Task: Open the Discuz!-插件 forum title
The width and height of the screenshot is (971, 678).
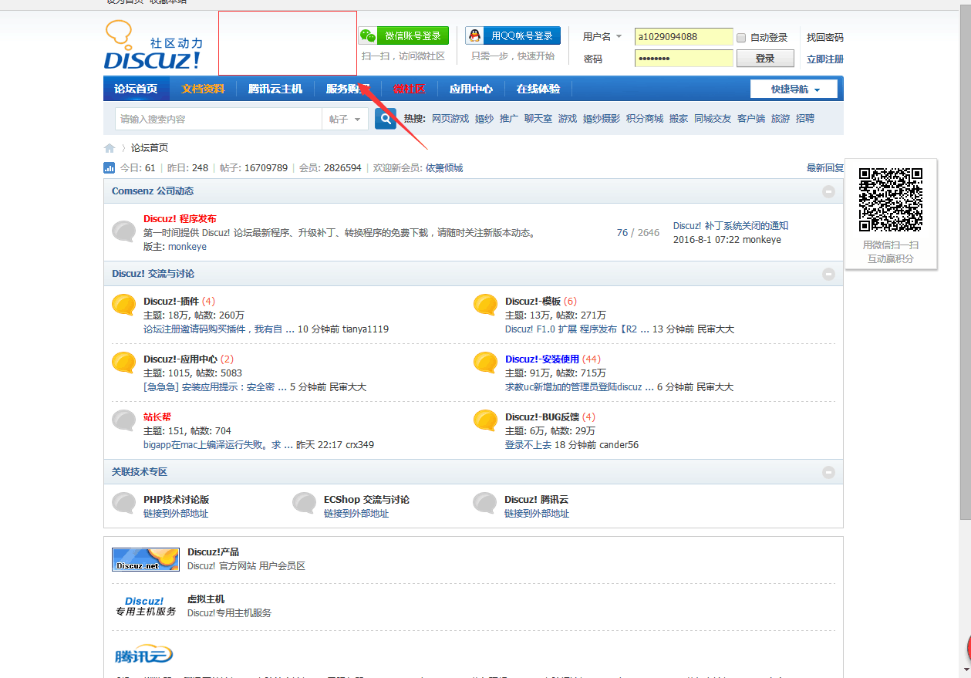Action: tap(171, 302)
